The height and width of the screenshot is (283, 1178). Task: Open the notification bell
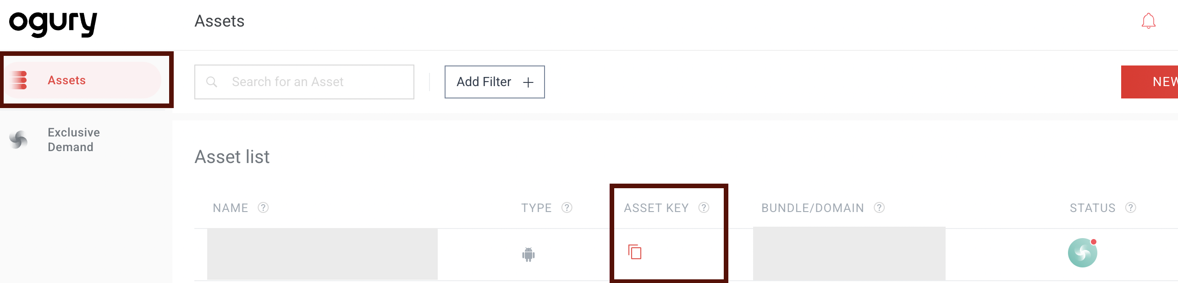[x=1148, y=21]
